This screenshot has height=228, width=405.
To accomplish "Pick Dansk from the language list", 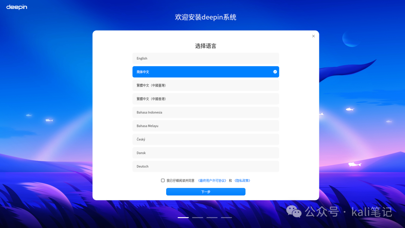I will (205, 153).
